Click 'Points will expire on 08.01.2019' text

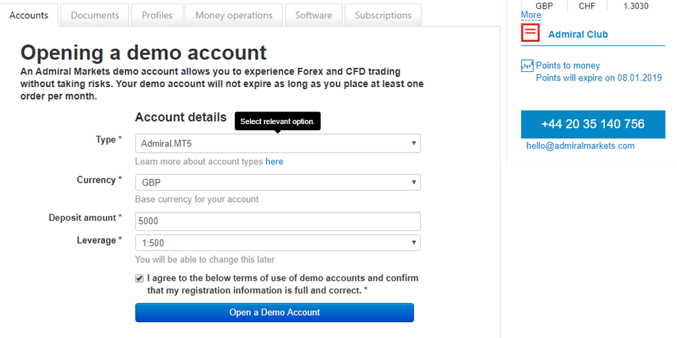pos(599,78)
